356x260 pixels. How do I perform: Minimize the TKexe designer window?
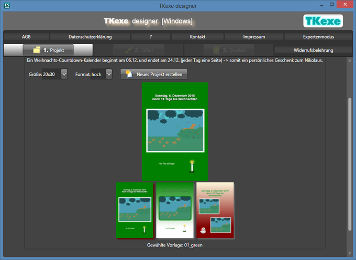pyautogui.click(x=321, y=5)
